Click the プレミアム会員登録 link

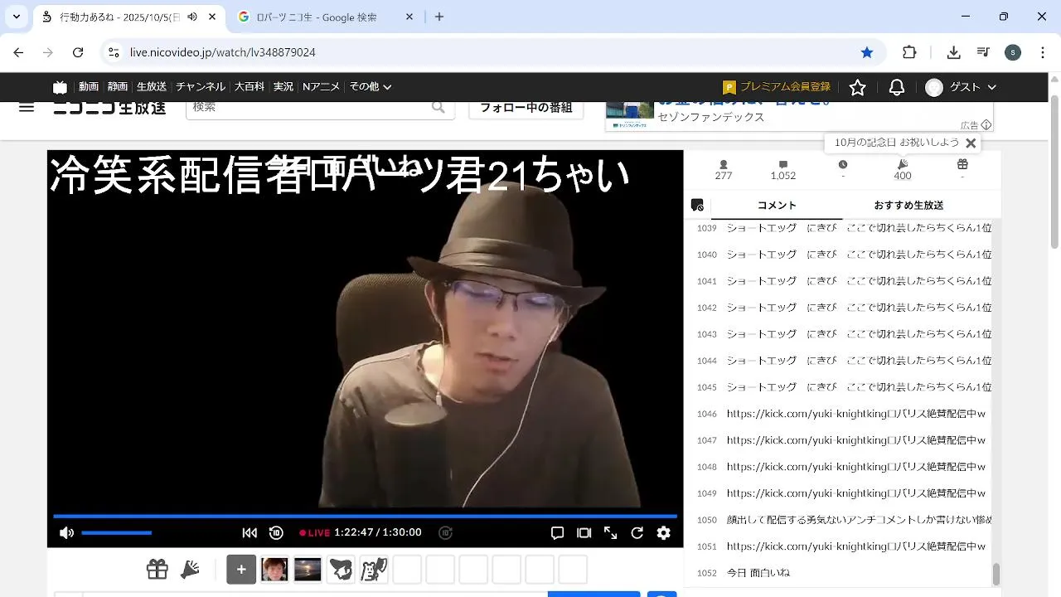pos(777,87)
